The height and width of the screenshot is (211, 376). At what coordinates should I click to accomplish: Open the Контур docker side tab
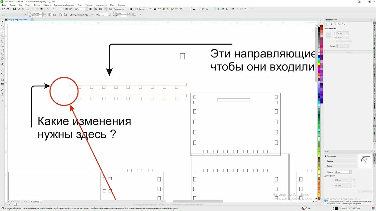coord(374,27)
